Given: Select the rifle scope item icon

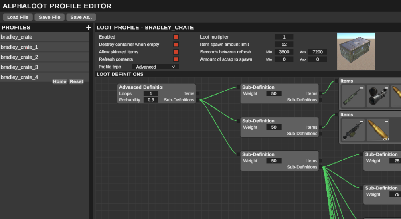Looking at the screenshot, I should pos(378,96).
